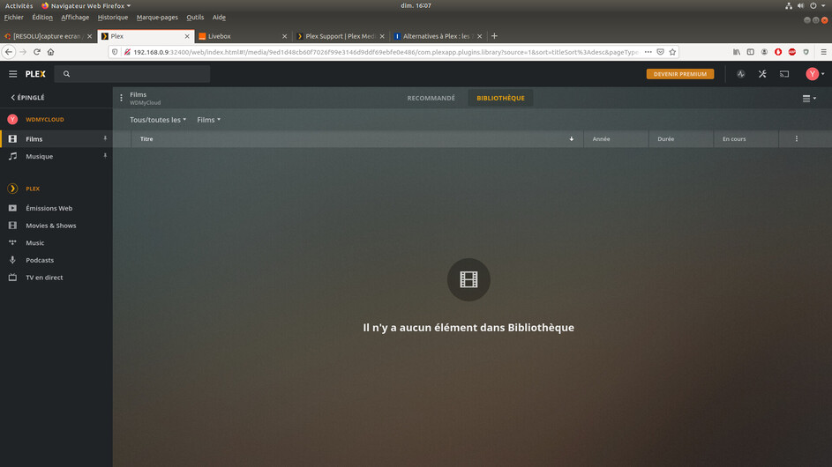Switch to the Bibliothèque tab
The image size is (832, 467).
click(500, 98)
